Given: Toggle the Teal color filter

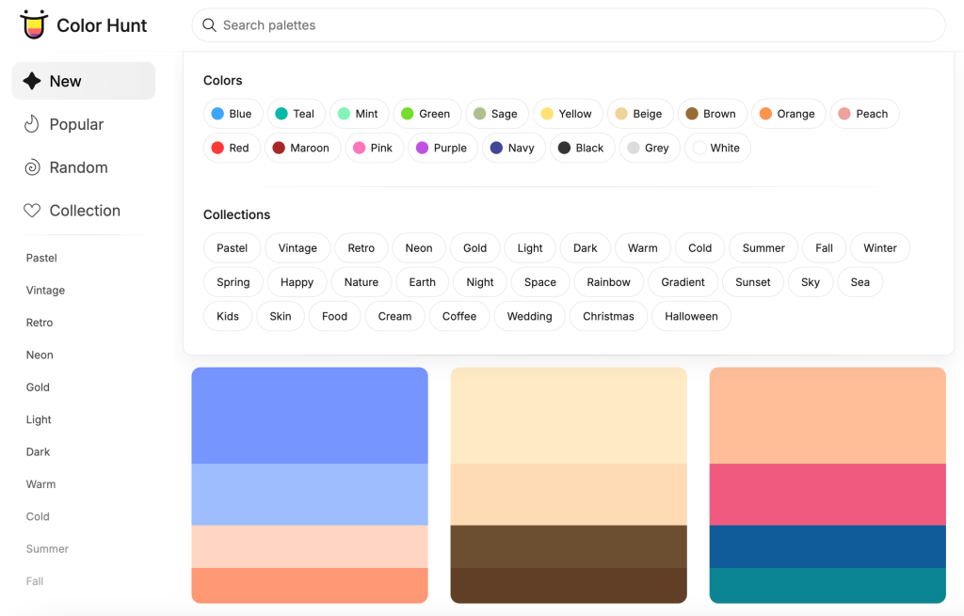Looking at the screenshot, I should point(296,113).
